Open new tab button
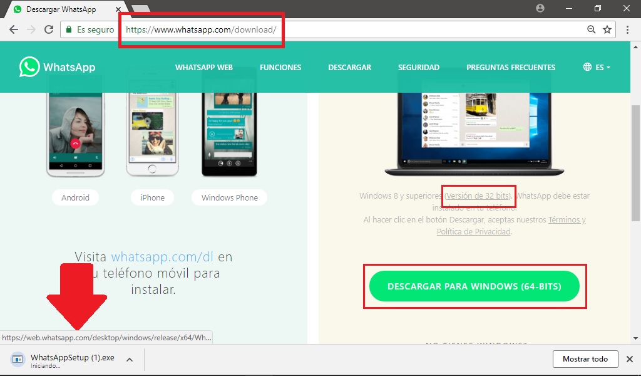 (141, 8)
